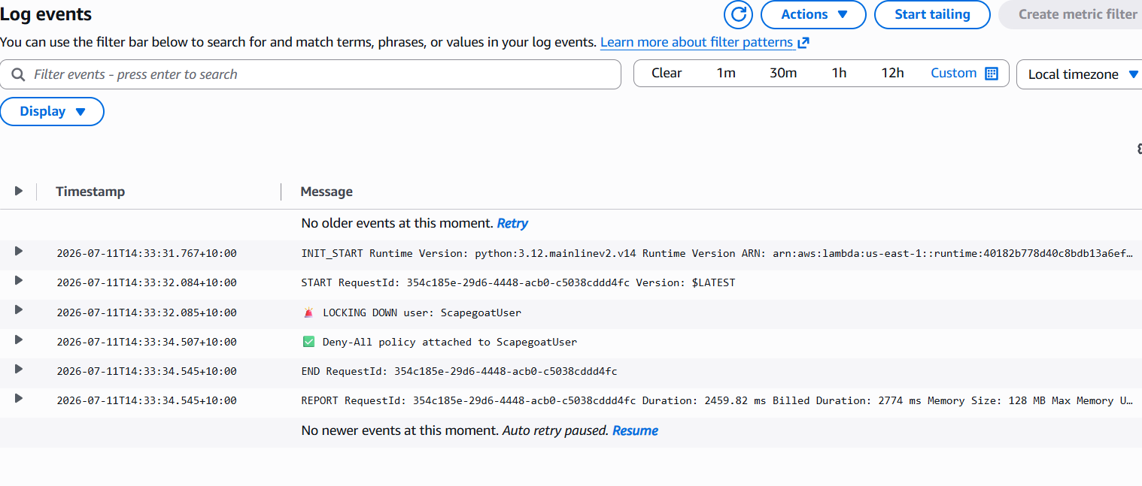This screenshot has width=1142, height=486.
Task: Click Clear in the time range bar
Action: coord(667,73)
